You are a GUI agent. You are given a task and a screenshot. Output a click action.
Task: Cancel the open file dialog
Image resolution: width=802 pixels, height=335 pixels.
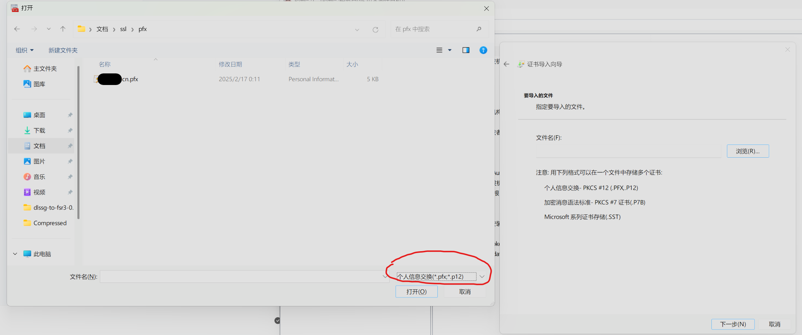coord(465,292)
